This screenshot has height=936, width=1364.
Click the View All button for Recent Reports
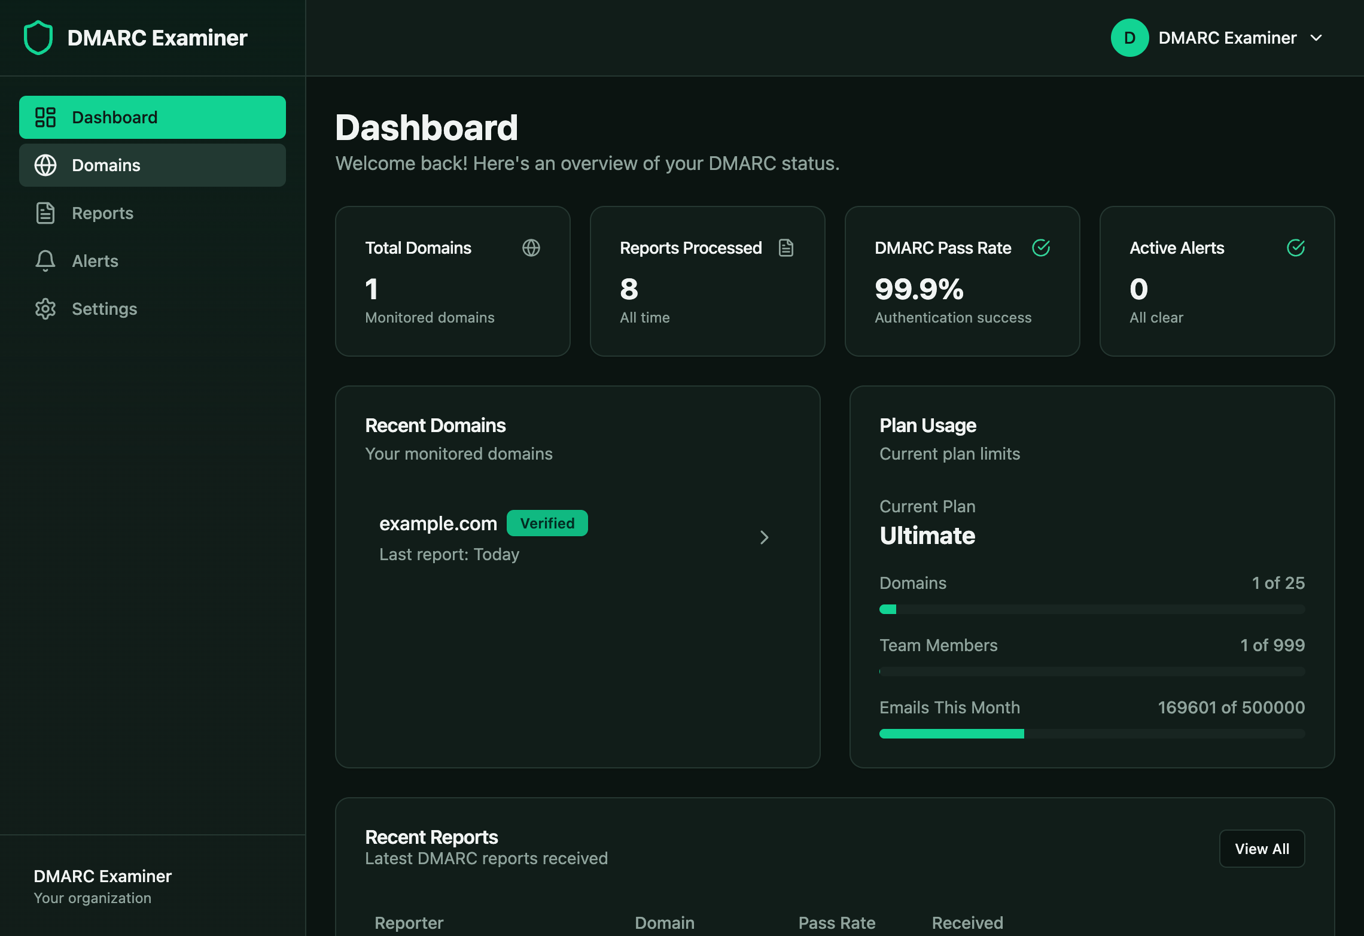(1262, 849)
